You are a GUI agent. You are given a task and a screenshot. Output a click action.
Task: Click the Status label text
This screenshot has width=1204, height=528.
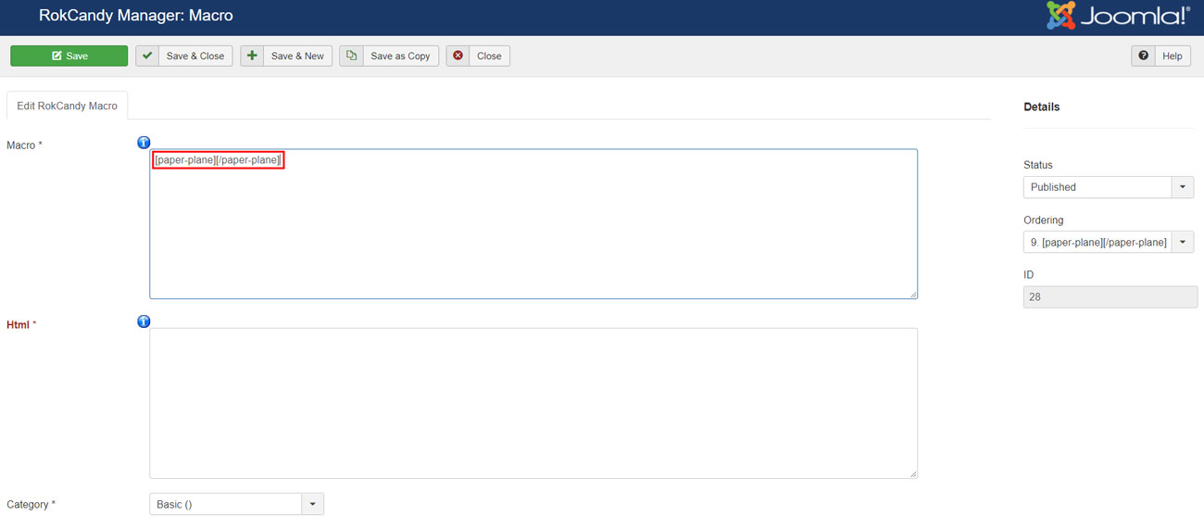1038,165
